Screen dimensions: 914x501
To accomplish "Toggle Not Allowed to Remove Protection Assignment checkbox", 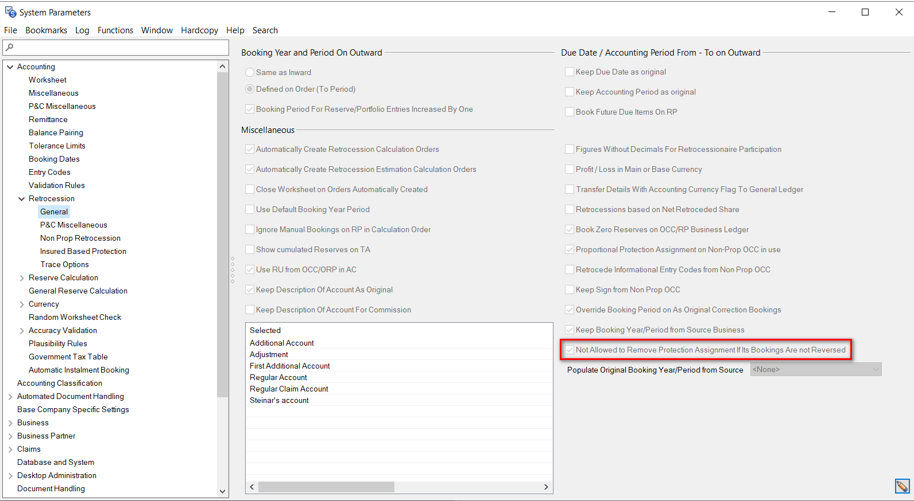I will 570,350.
